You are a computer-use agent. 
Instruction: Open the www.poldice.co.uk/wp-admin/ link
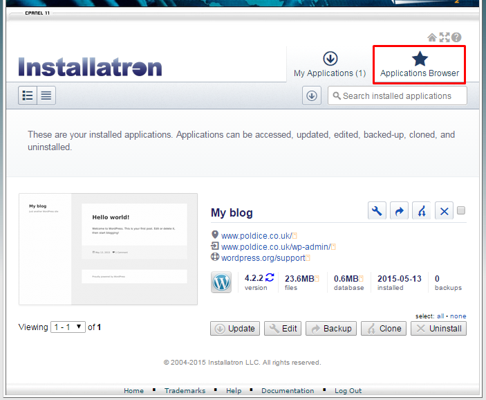(x=276, y=246)
